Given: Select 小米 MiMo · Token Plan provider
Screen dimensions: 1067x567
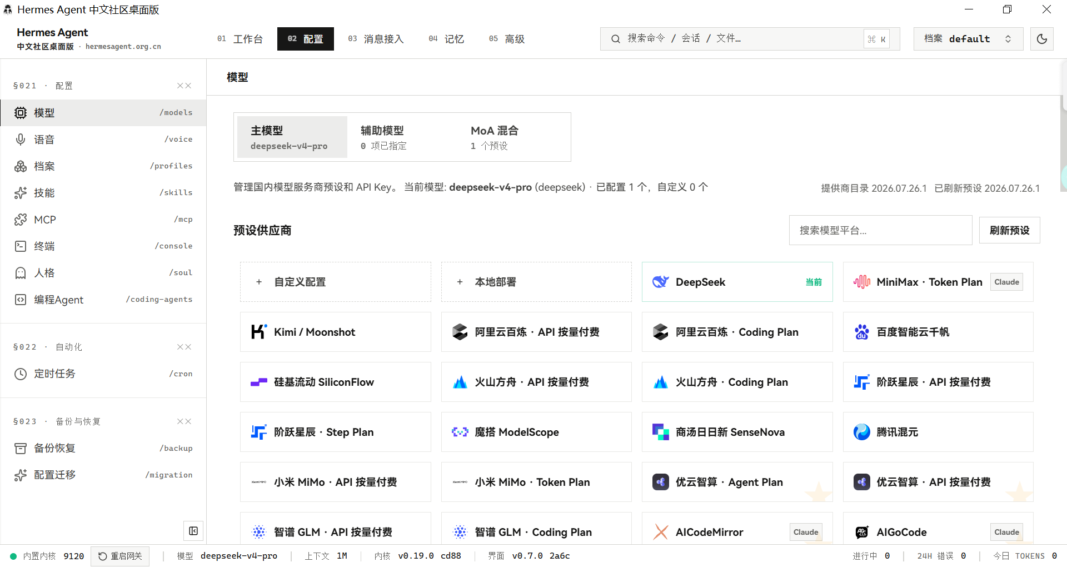Looking at the screenshot, I should coord(536,482).
